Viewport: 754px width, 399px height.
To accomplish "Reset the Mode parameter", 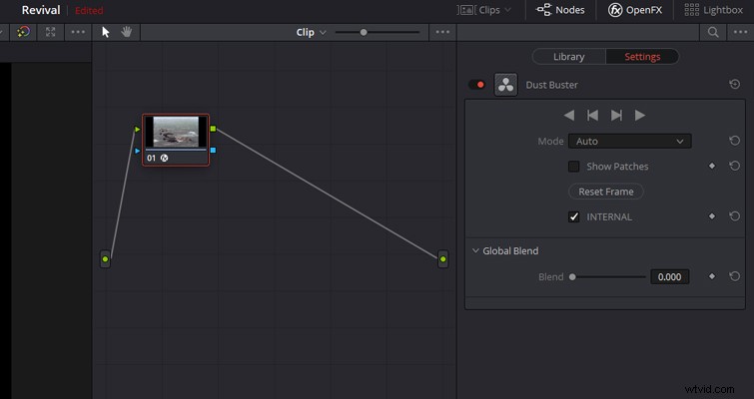I will point(734,141).
